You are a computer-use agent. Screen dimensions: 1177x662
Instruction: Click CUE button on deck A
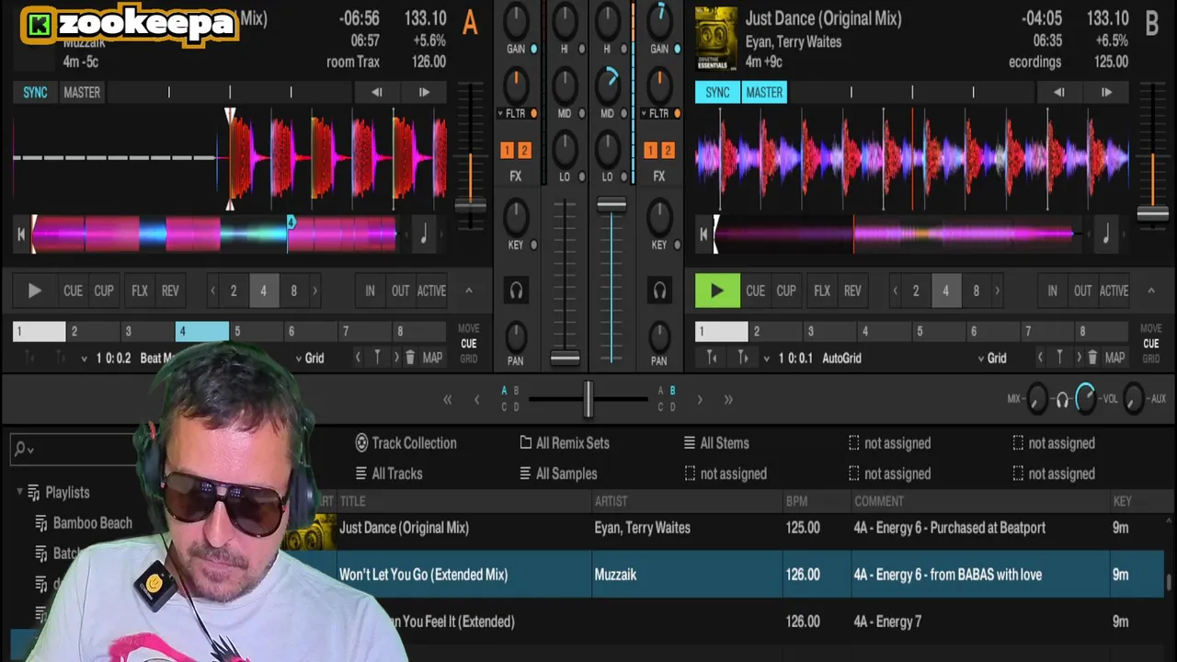[x=73, y=291]
